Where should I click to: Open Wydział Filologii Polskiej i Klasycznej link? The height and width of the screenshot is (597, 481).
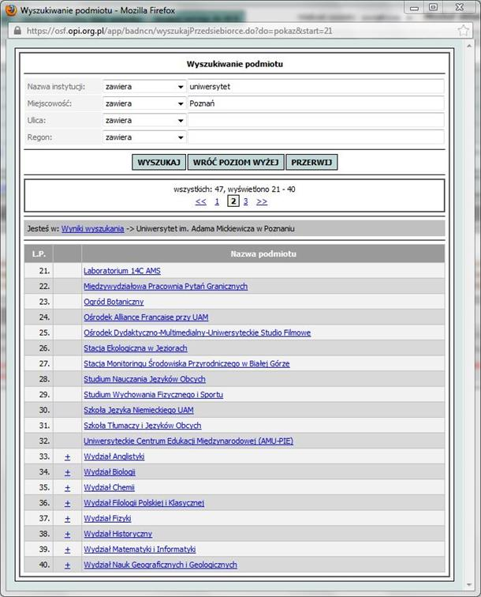click(x=144, y=503)
